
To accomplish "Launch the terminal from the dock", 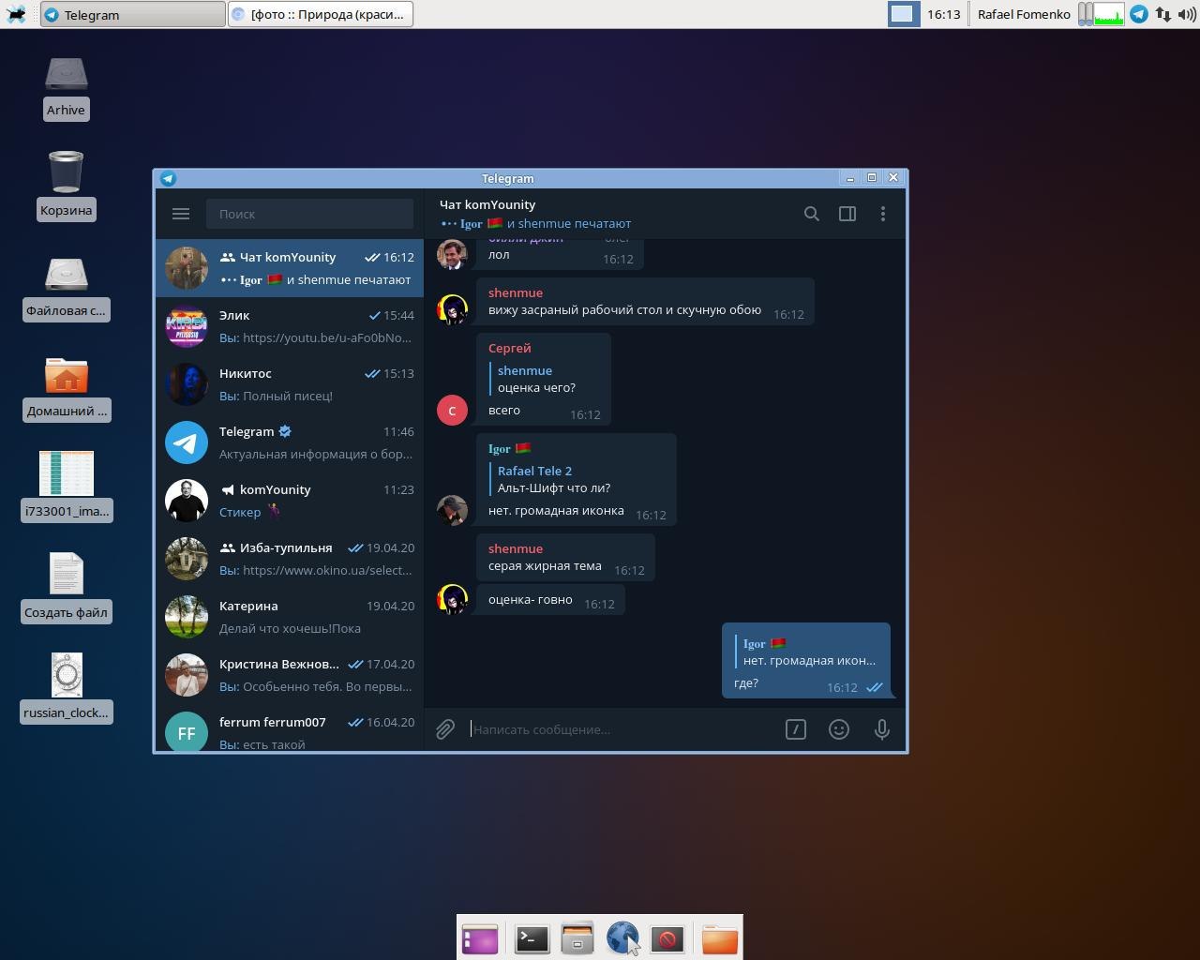I will pos(532,938).
